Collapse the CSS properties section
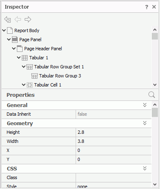Image resolution: width=160 pixels, height=189 pixels. (x=145, y=168)
